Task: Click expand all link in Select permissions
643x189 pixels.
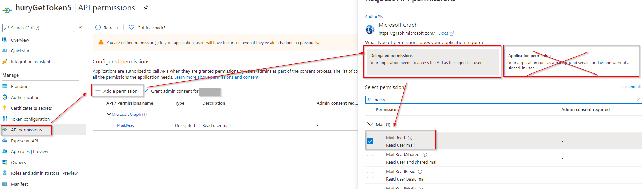Action: point(631,87)
